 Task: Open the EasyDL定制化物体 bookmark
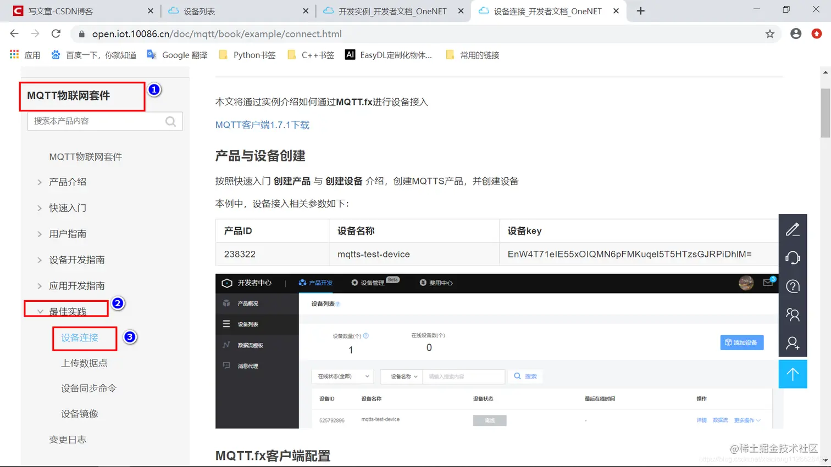(389, 55)
